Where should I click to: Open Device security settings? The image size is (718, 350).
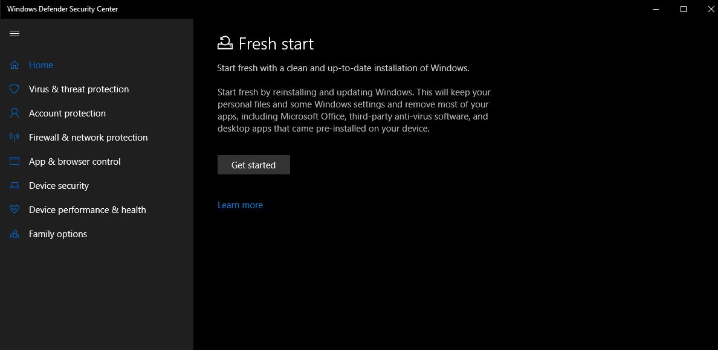pyautogui.click(x=59, y=185)
